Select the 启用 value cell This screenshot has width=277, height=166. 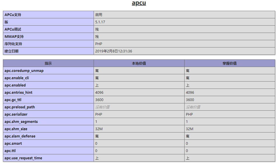(184, 15)
